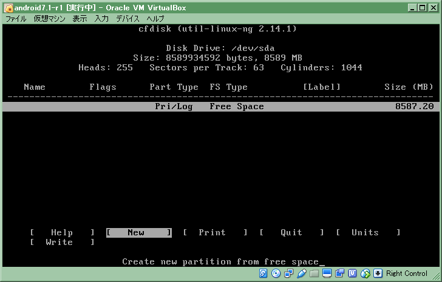
Task: Choose the highlighted New option
Action: coord(138,232)
